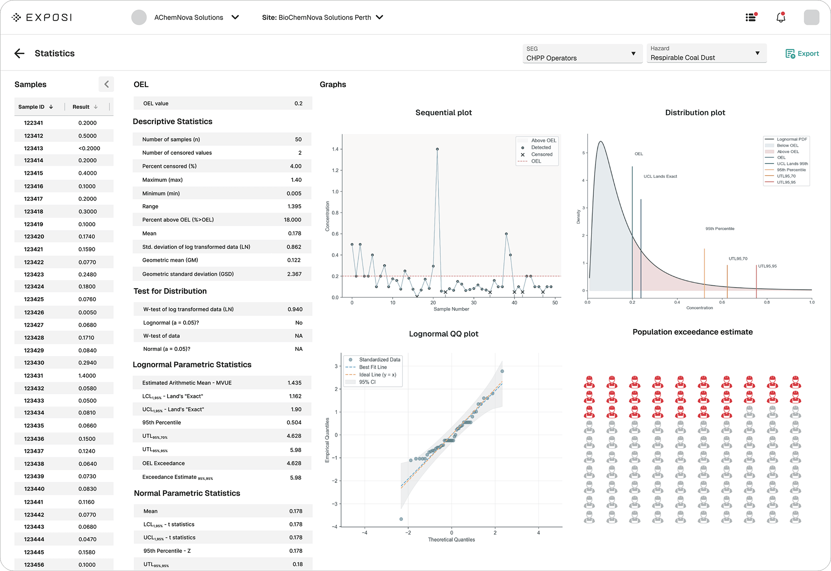This screenshot has height=571, width=831.
Task: Click the AChemNova company circle avatar
Action: pos(139,17)
